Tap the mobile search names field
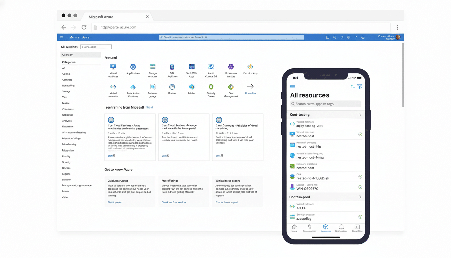Viewport: 451px width, 258px height. pos(325,104)
